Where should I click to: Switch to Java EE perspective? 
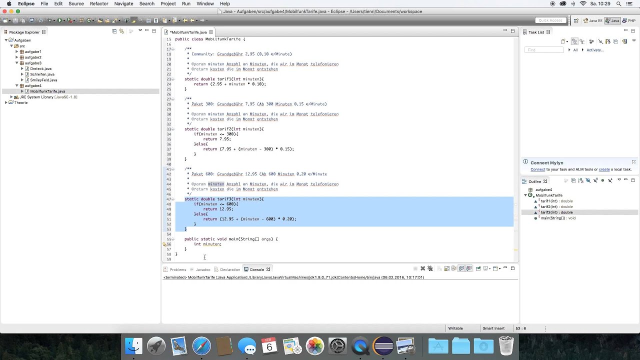(x=593, y=20)
